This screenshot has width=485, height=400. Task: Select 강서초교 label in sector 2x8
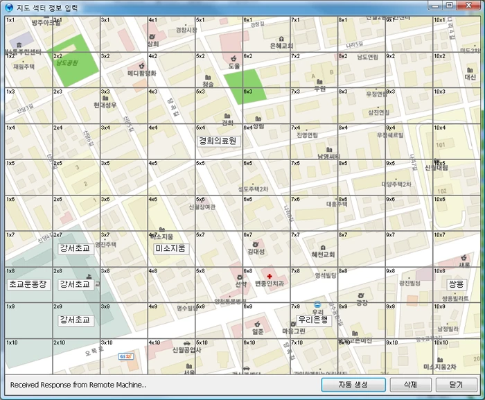point(75,284)
